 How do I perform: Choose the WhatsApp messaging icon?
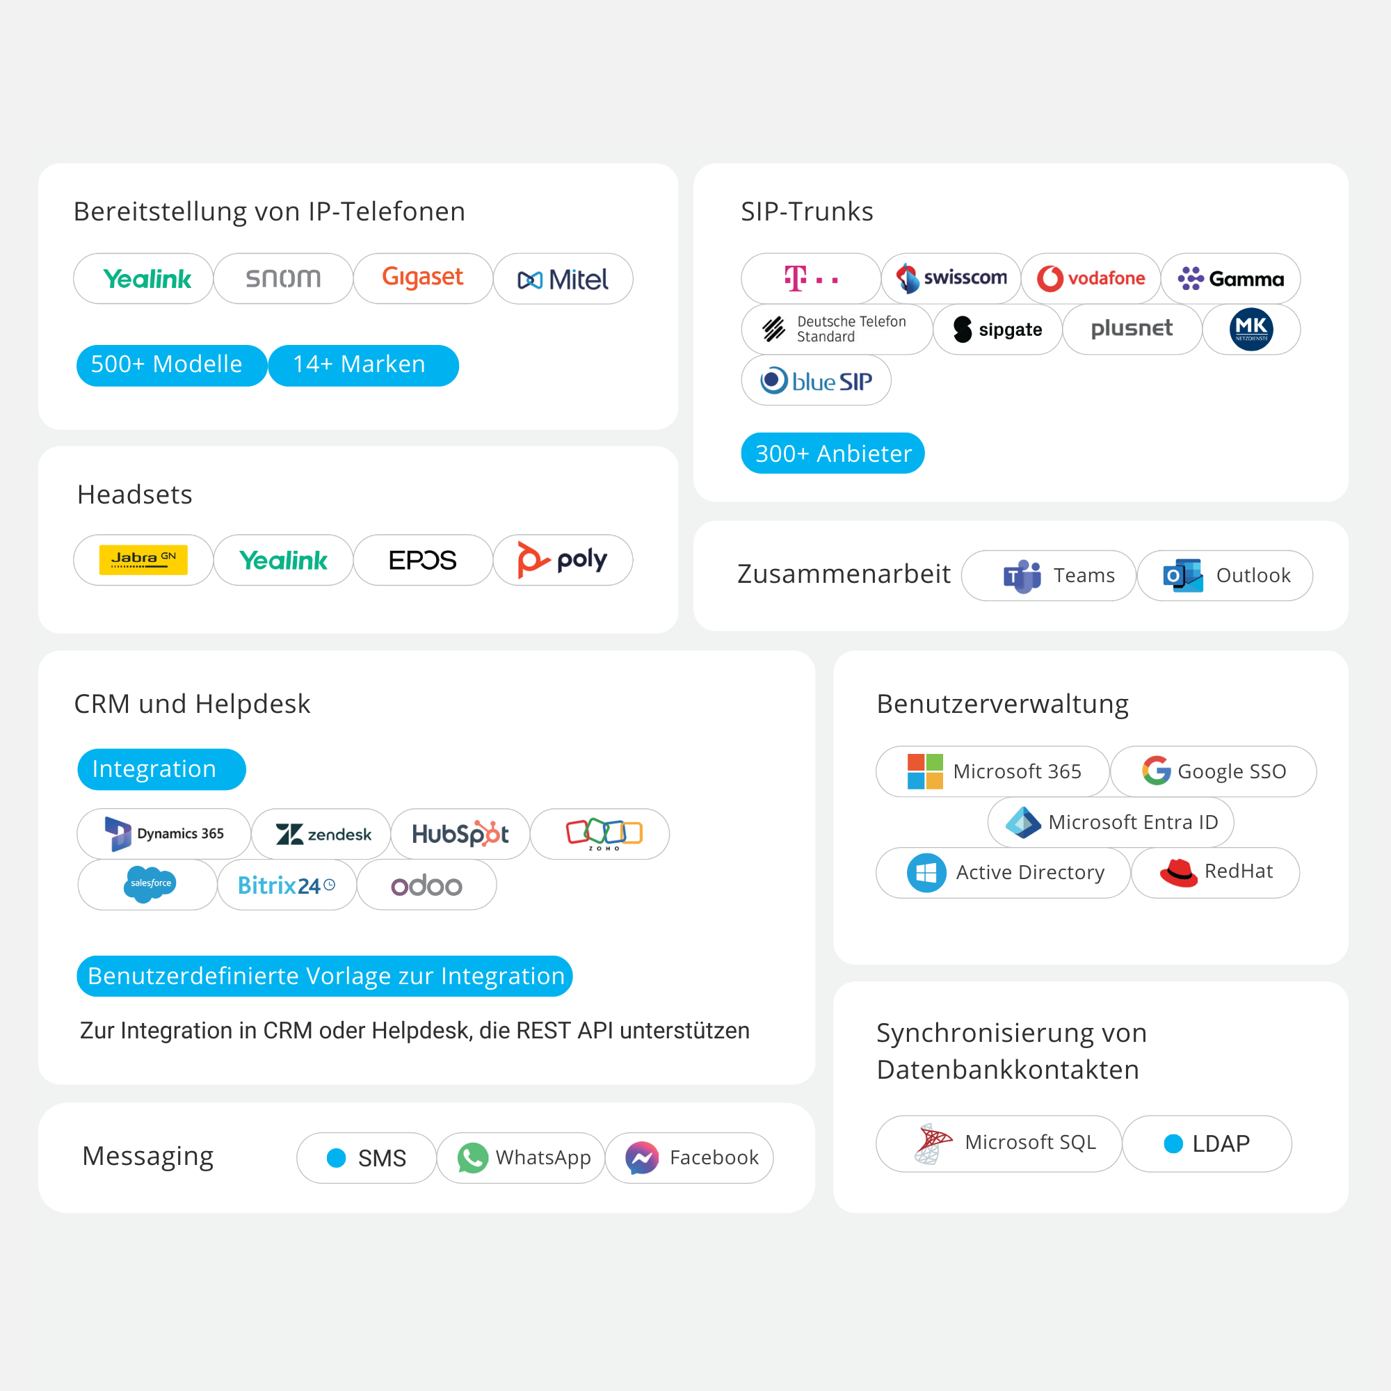tap(473, 1158)
